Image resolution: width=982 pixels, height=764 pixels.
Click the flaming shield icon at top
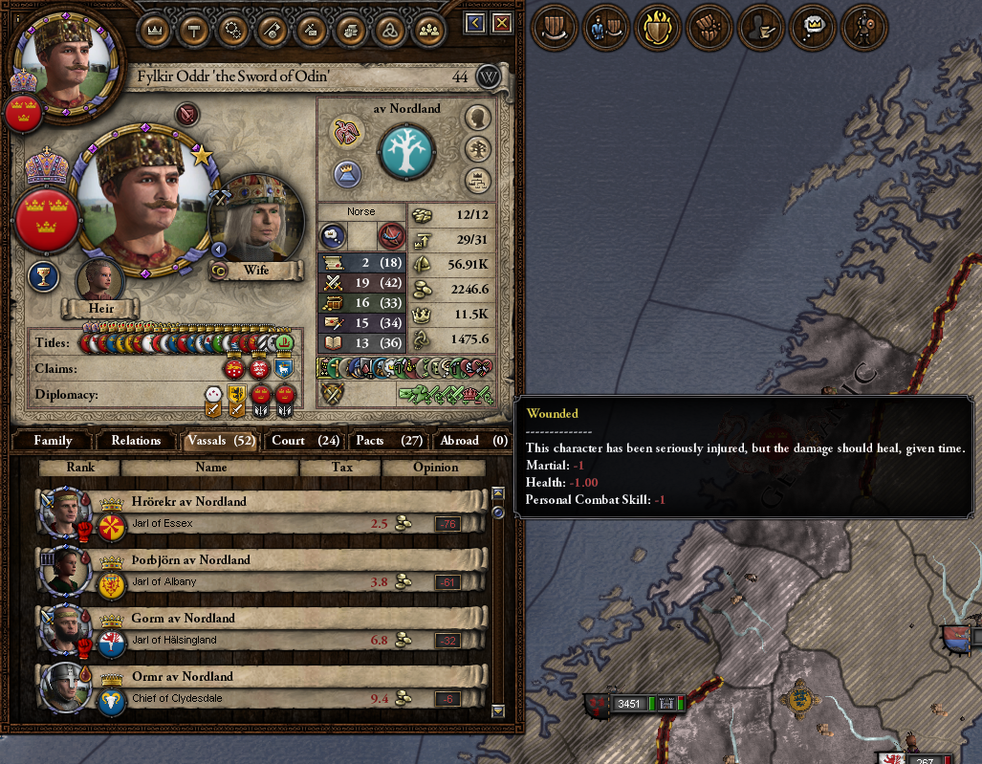(x=657, y=28)
